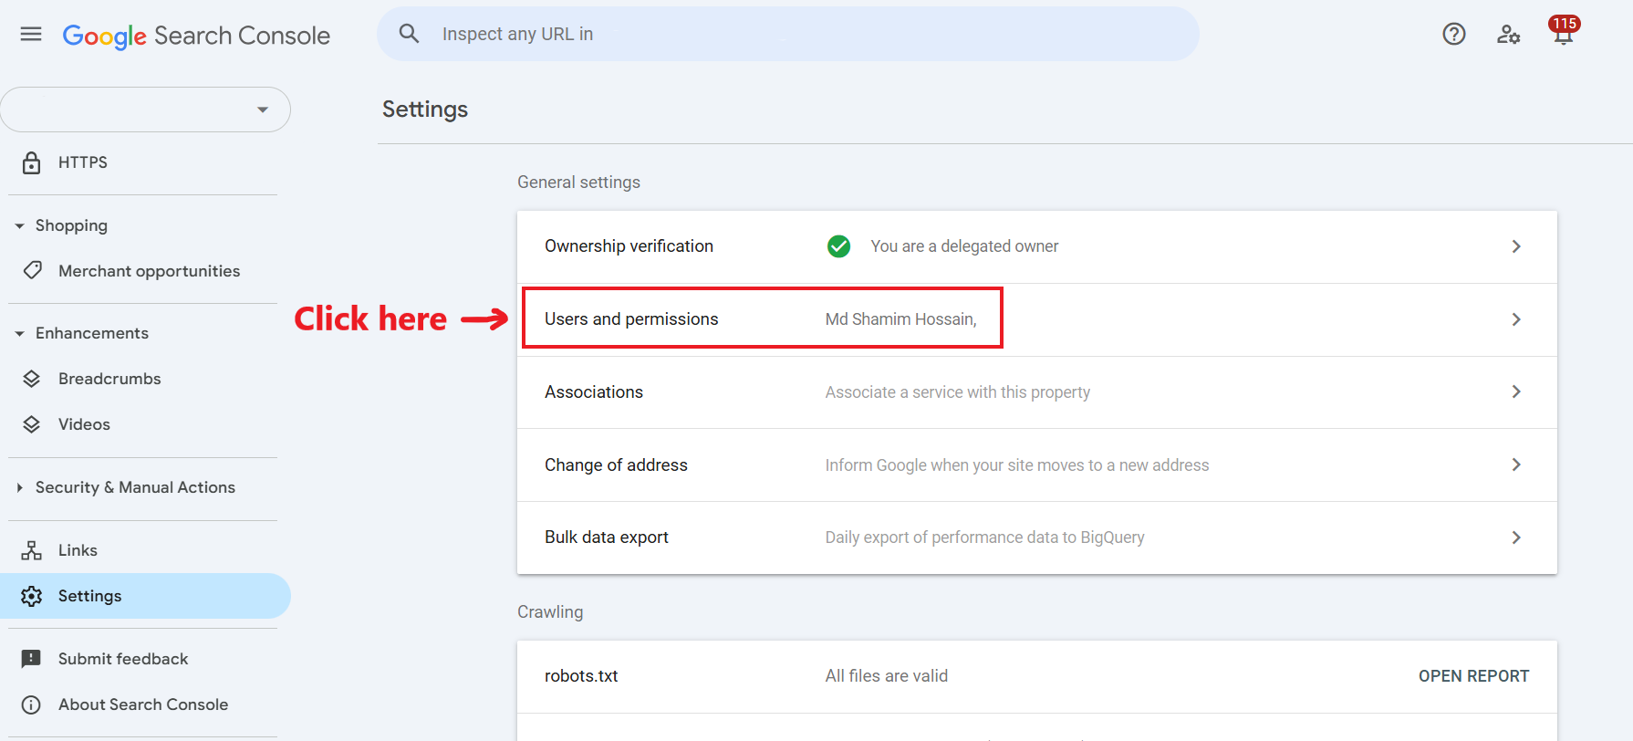Image resolution: width=1633 pixels, height=741 pixels.
Task: Open Ownership verification row
Action: [x=1037, y=246]
